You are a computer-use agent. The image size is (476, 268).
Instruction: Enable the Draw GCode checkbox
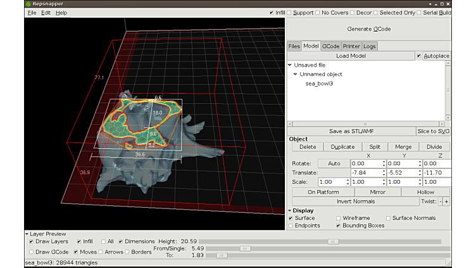tap(32, 252)
